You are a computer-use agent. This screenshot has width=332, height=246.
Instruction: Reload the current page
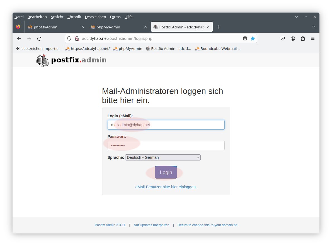coord(39,39)
